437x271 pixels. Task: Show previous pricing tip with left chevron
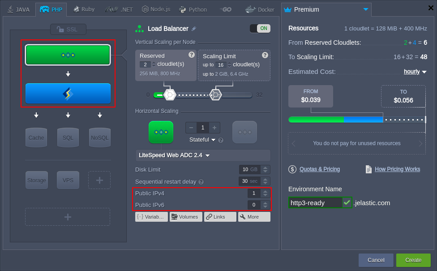(293, 144)
